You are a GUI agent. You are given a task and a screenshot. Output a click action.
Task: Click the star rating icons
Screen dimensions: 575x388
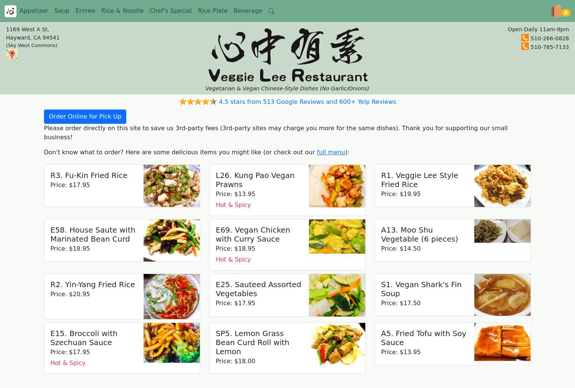pos(198,102)
